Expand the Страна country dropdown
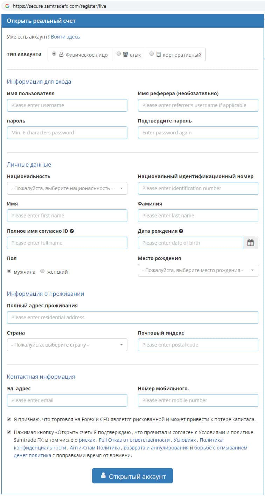265x496 pixels. (x=67, y=345)
